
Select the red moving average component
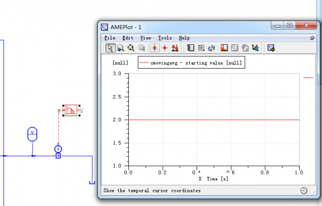point(71,110)
